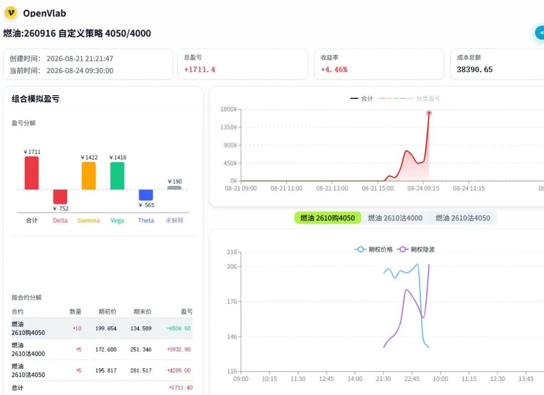544x395 pixels.
Task: Click the 创建时间 2026-08-21 21:21:47 text
Action: (x=61, y=58)
